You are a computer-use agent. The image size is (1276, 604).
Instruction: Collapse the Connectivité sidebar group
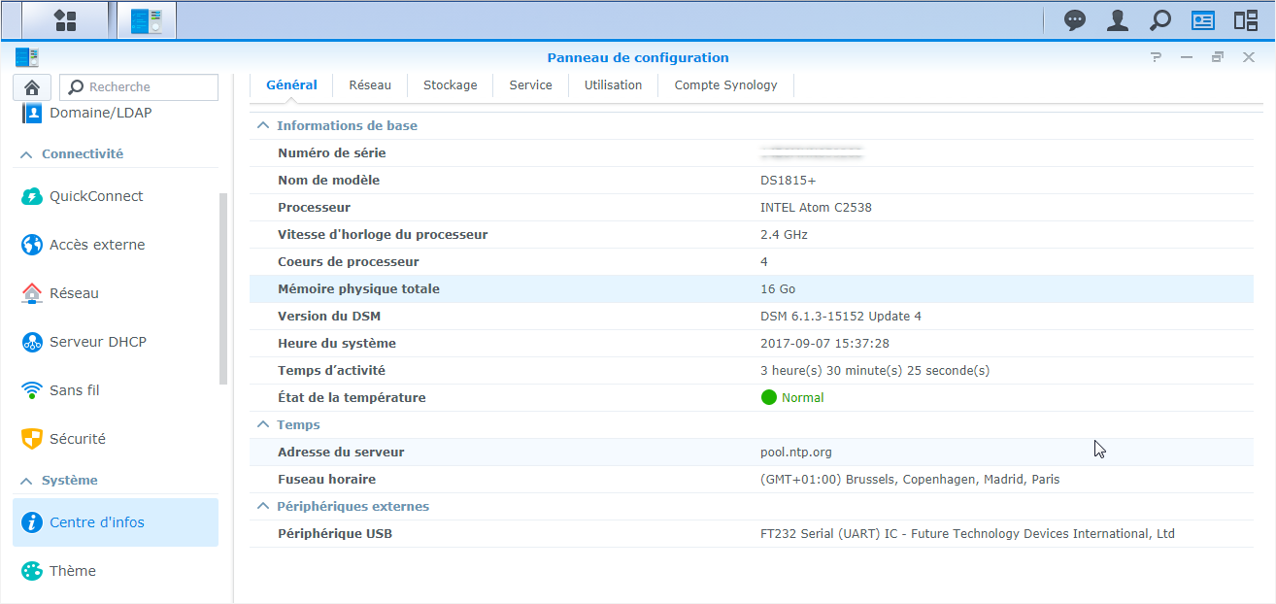pyautogui.click(x=26, y=154)
